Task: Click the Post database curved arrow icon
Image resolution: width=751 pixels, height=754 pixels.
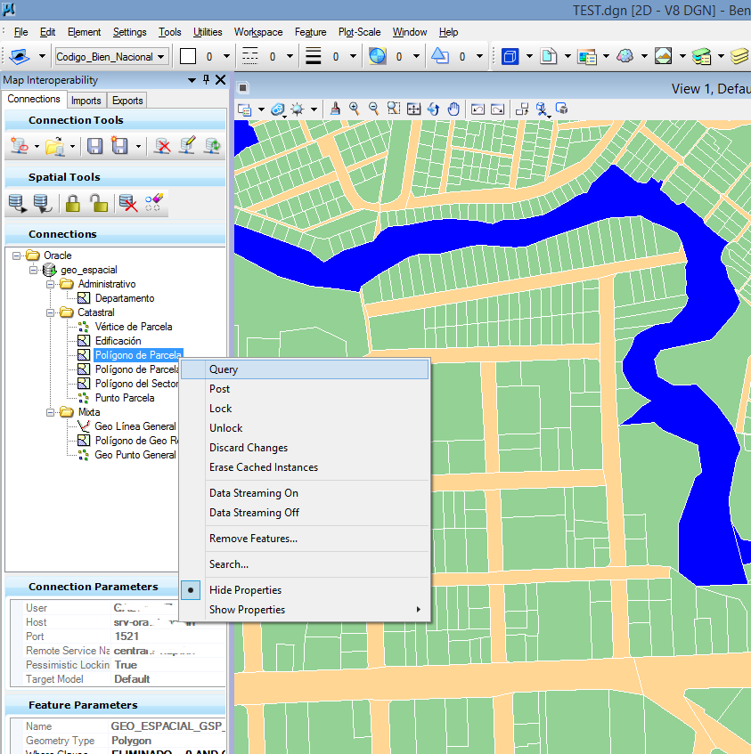Action: tap(43, 203)
